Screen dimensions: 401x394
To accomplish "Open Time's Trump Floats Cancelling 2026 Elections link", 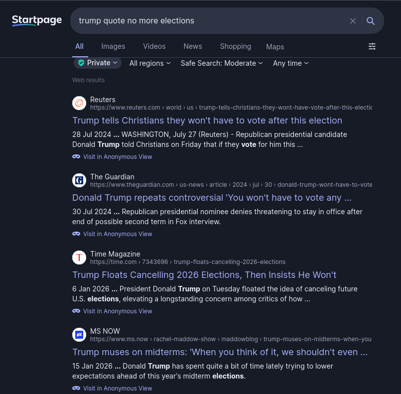I will (x=204, y=275).
